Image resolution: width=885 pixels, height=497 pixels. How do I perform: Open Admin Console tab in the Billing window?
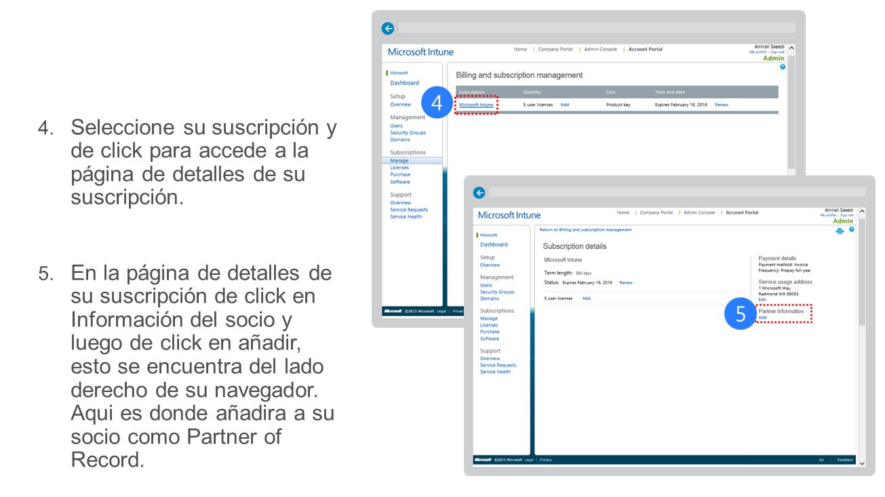[x=601, y=49]
